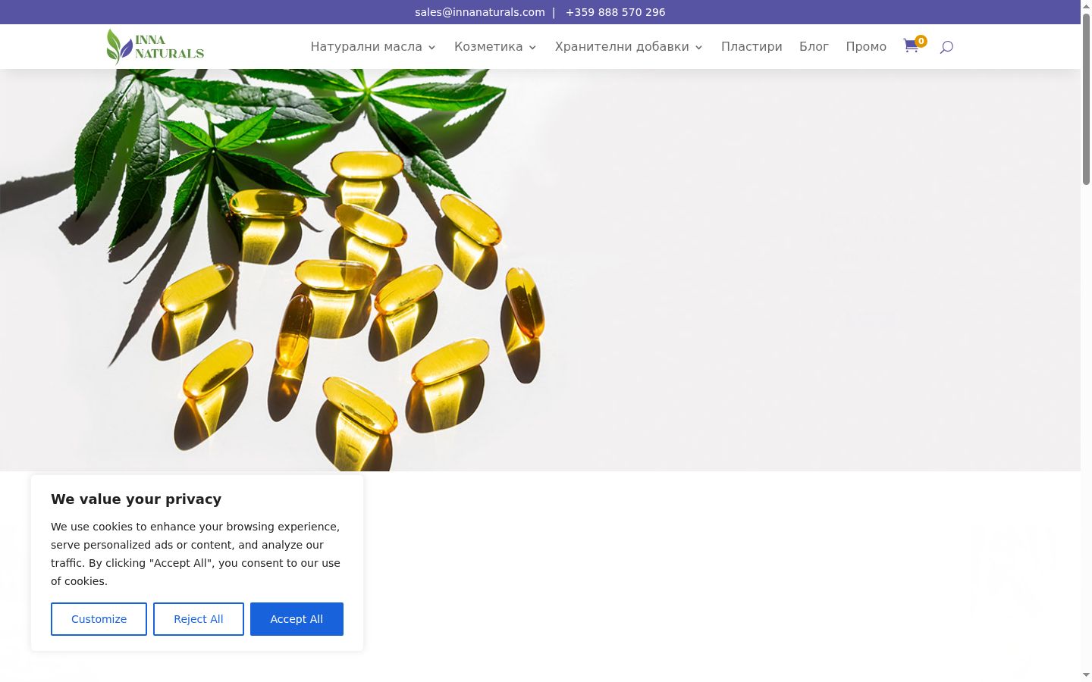
Task: Click the search magnifier icon
Action: coord(946,47)
